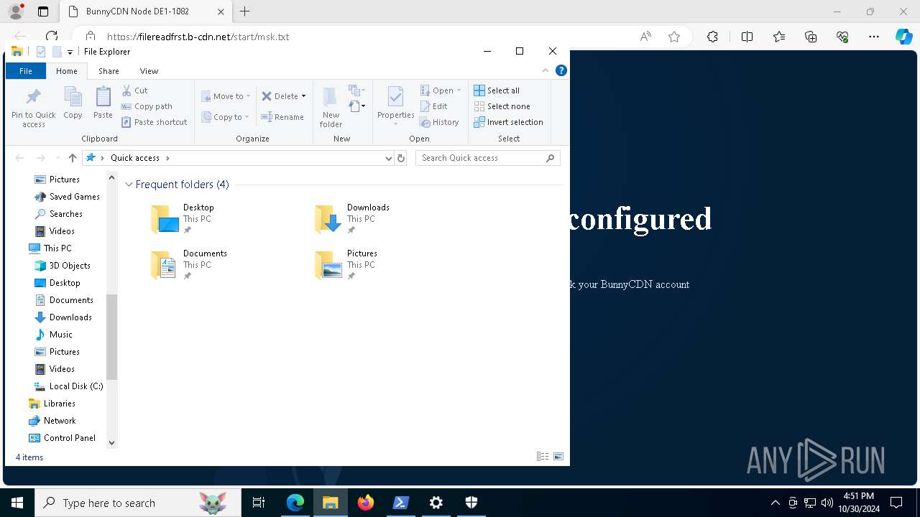
Task: Click the Copy ribbon button
Action: tap(73, 103)
